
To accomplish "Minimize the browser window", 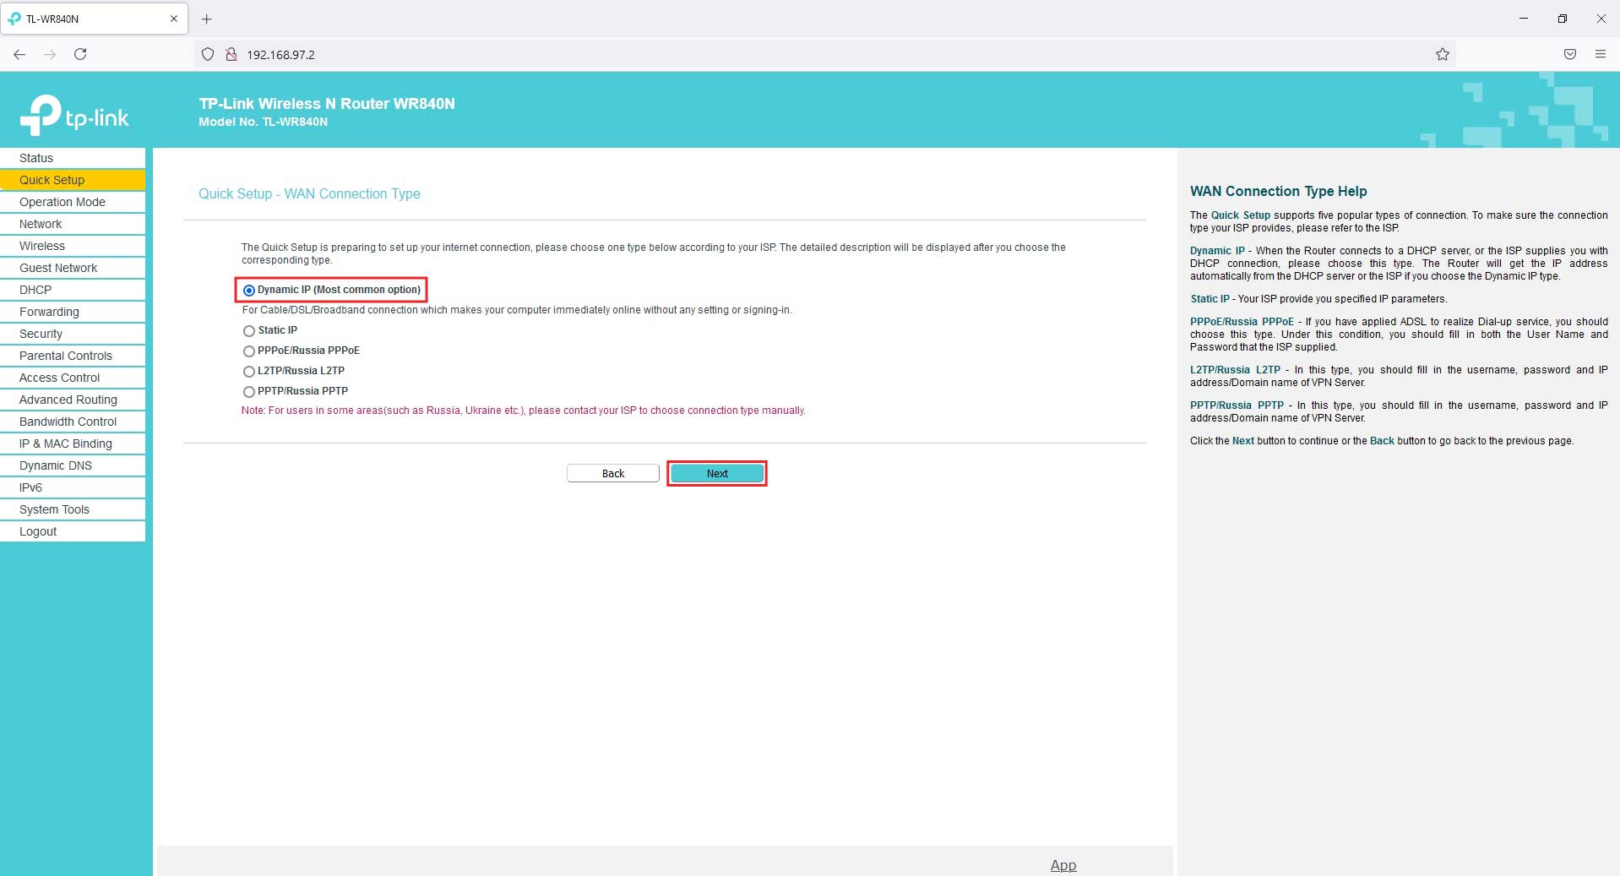I will [x=1524, y=19].
